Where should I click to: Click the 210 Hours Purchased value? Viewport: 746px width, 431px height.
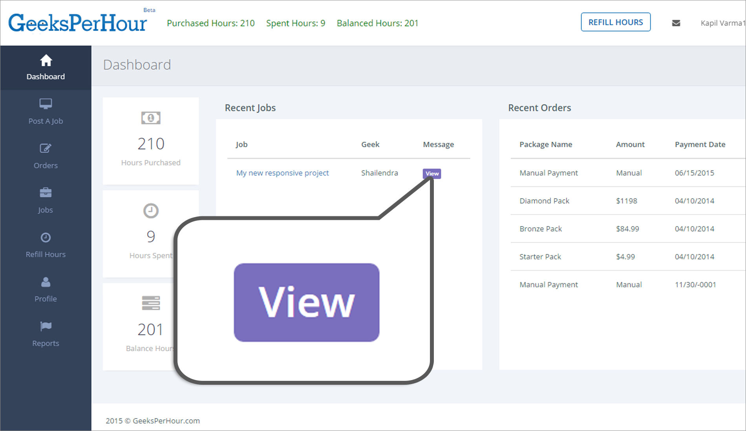(151, 144)
